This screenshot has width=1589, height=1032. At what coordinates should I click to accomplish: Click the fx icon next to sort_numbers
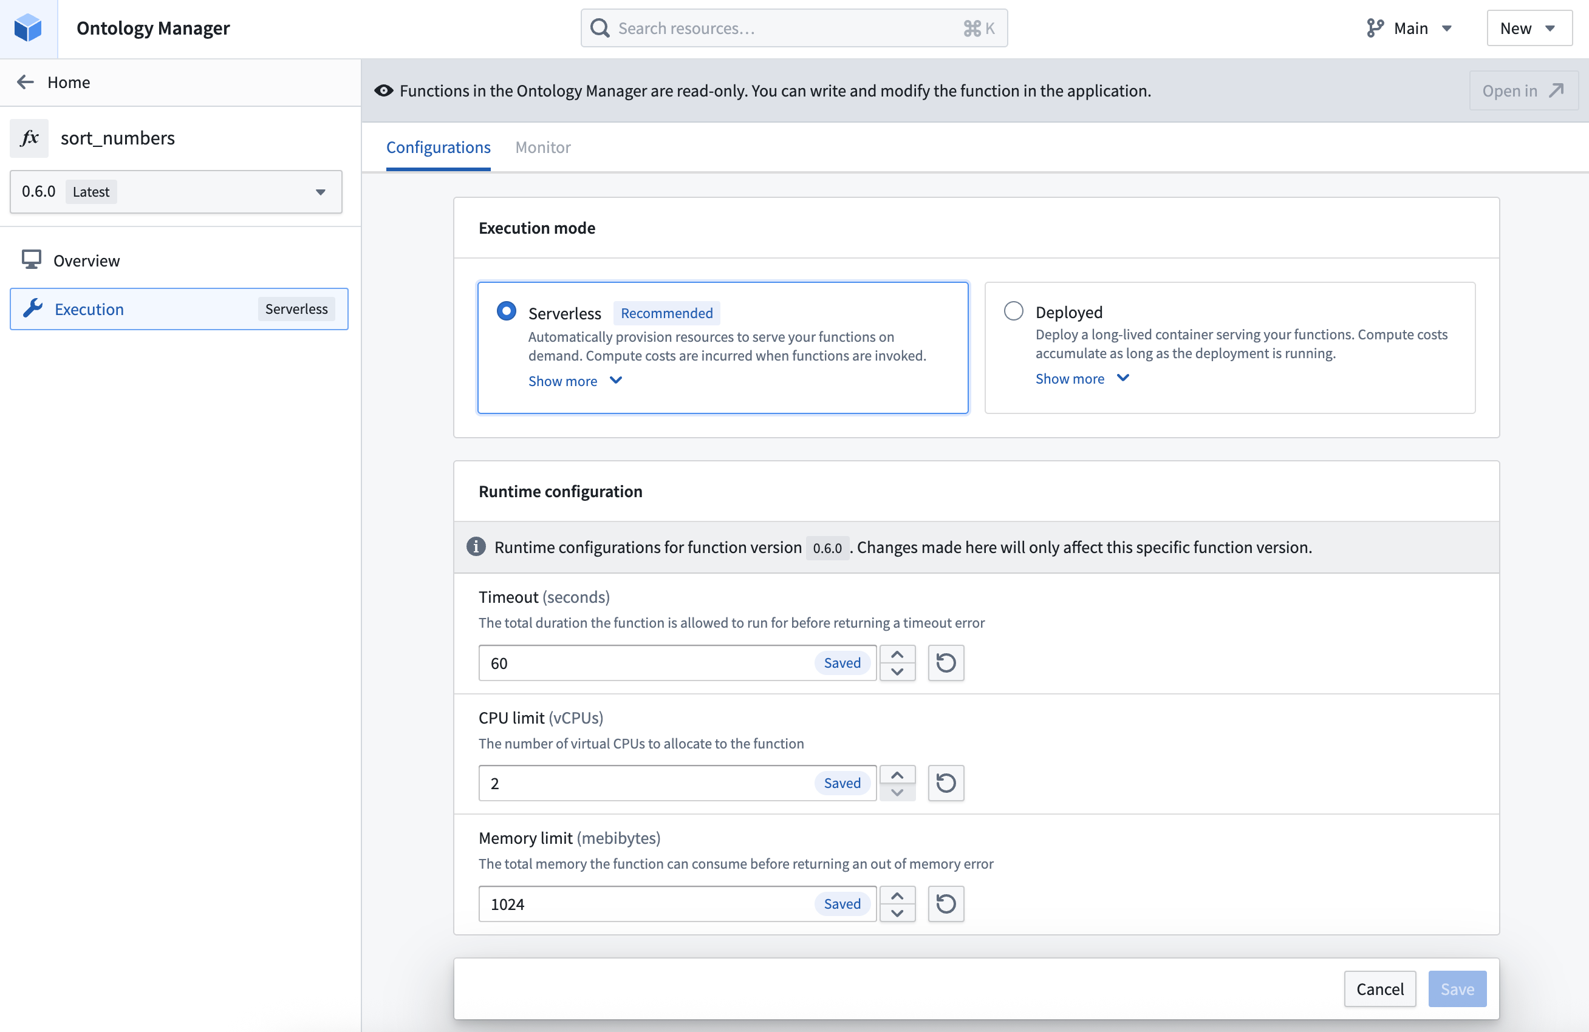point(29,138)
